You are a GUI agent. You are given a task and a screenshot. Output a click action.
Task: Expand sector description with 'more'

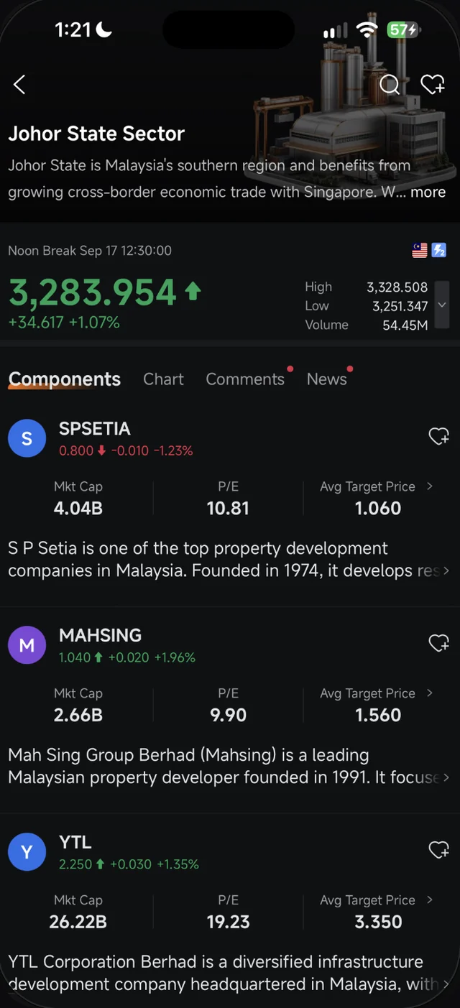(x=428, y=192)
